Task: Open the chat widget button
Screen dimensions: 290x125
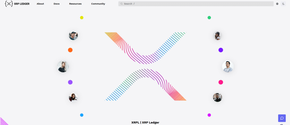Action: (282, 118)
